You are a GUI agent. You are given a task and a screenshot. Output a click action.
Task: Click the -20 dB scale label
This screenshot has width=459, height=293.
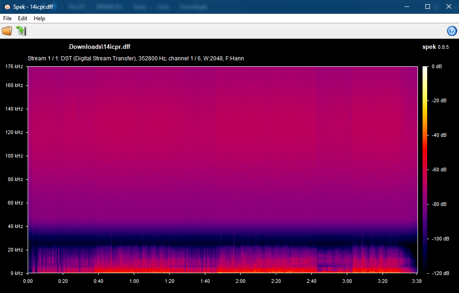(x=439, y=100)
